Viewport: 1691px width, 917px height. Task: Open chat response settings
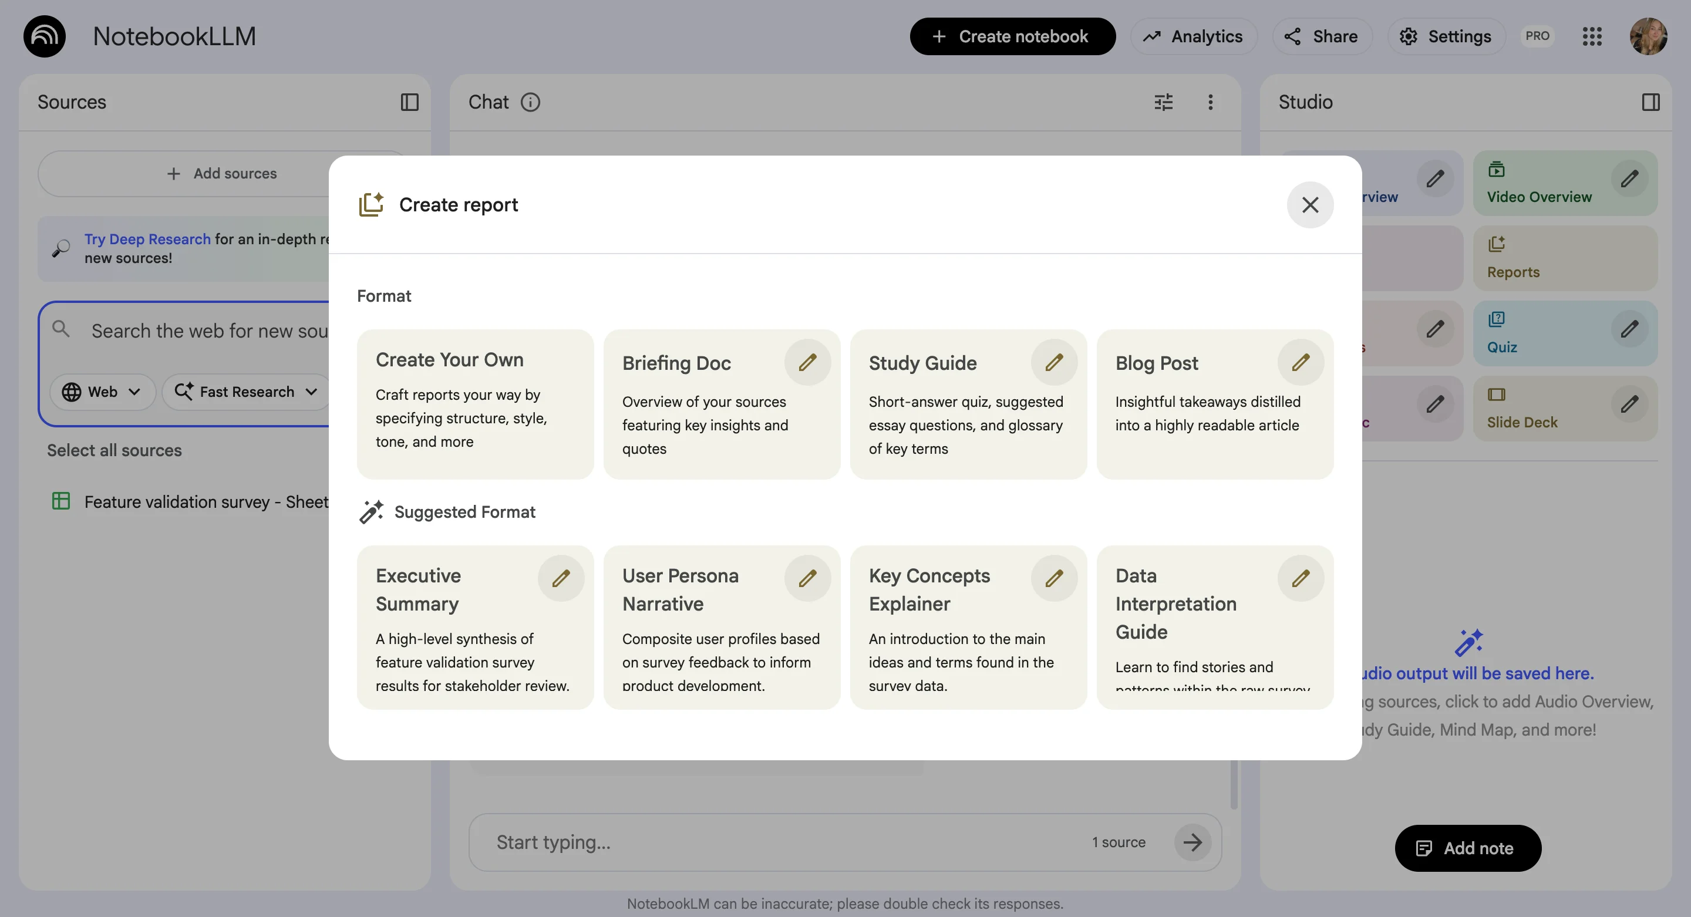click(x=1163, y=102)
